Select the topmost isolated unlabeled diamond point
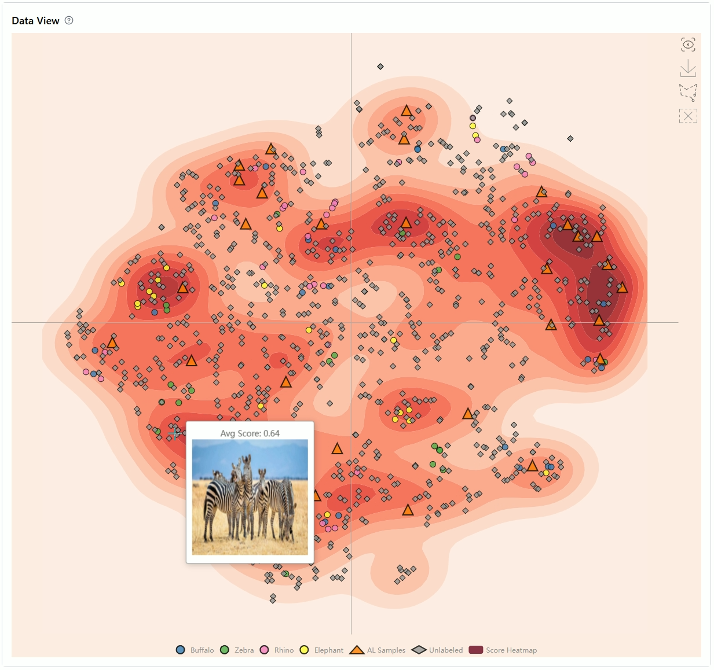 tap(380, 67)
